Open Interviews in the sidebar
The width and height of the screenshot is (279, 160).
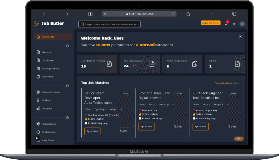click(53, 77)
